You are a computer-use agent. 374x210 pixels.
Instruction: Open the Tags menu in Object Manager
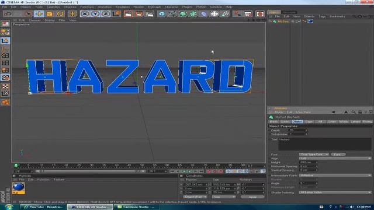coord(322,16)
